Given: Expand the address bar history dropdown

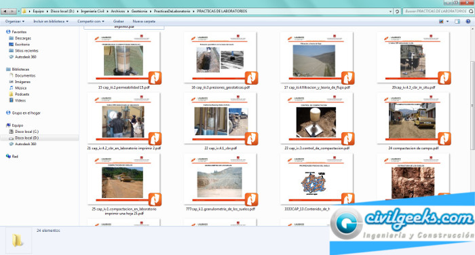Looking at the screenshot, I should pyautogui.click(x=390, y=12).
